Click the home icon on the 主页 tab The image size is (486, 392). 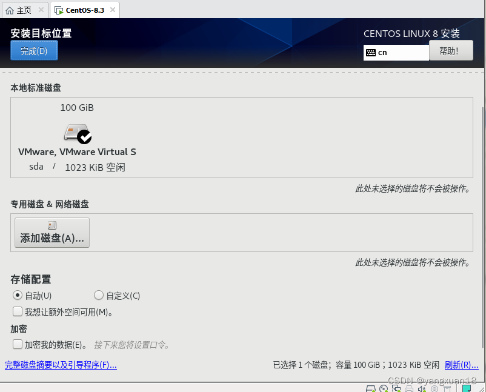(x=10, y=10)
